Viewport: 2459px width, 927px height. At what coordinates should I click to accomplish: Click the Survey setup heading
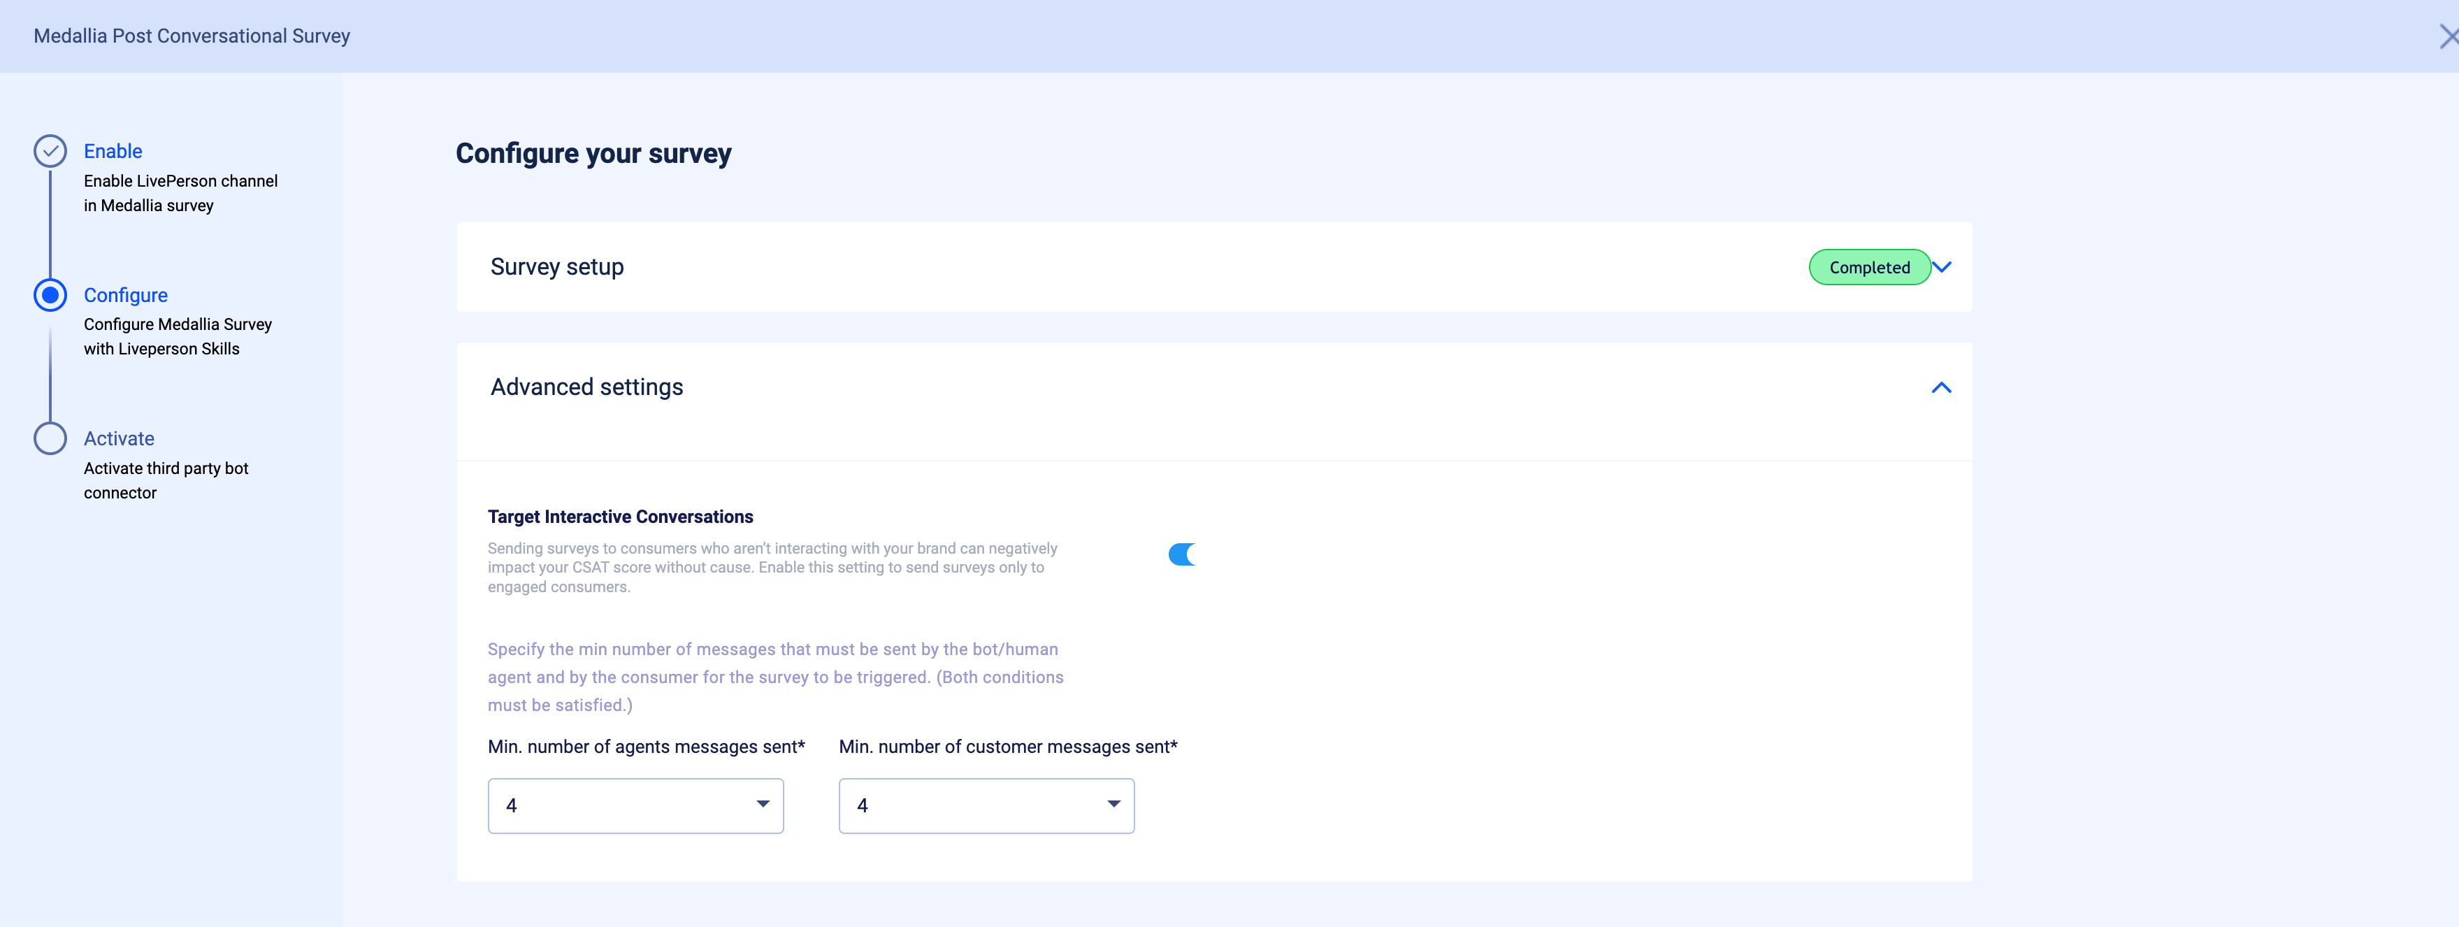(556, 266)
